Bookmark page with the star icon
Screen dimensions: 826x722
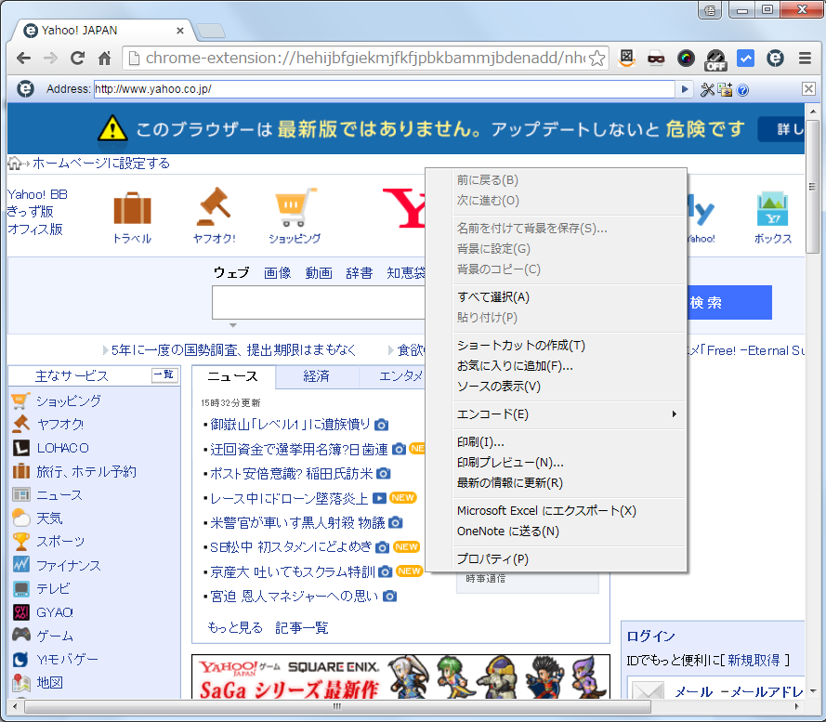[x=597, y=58]
